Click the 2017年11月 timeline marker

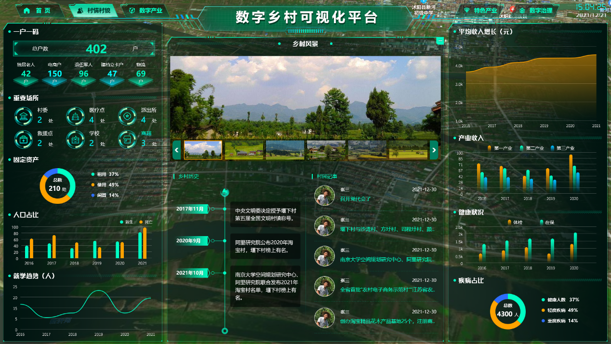pyautogui.click(x=192, y=209)
